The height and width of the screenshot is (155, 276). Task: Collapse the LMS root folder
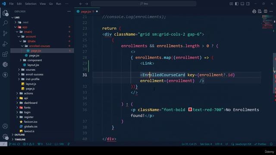coord(13,18)
